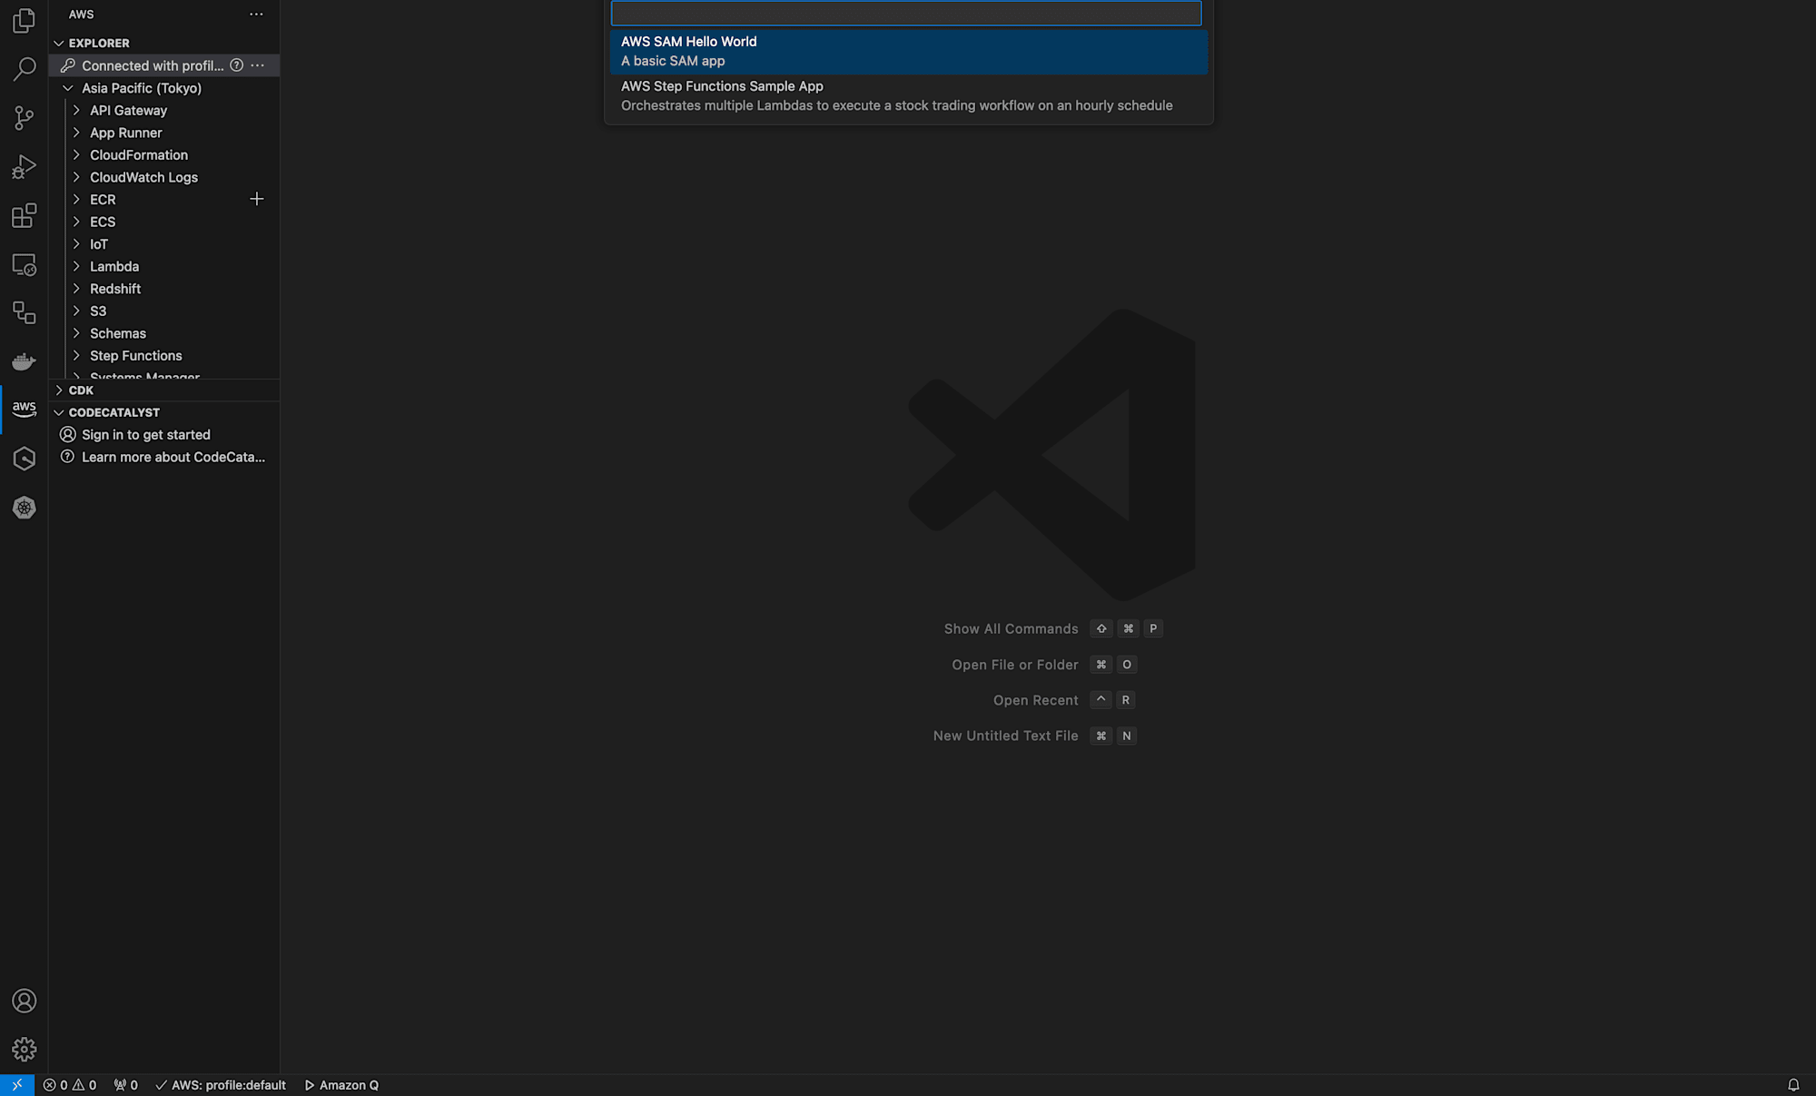Expand the App Runner node
1816x1096 pixels.
coord(76,133)
